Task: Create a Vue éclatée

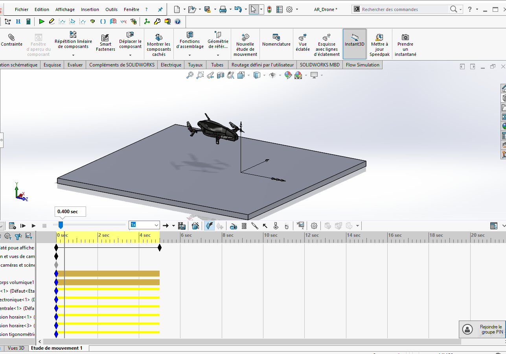Action: point(303,42)
